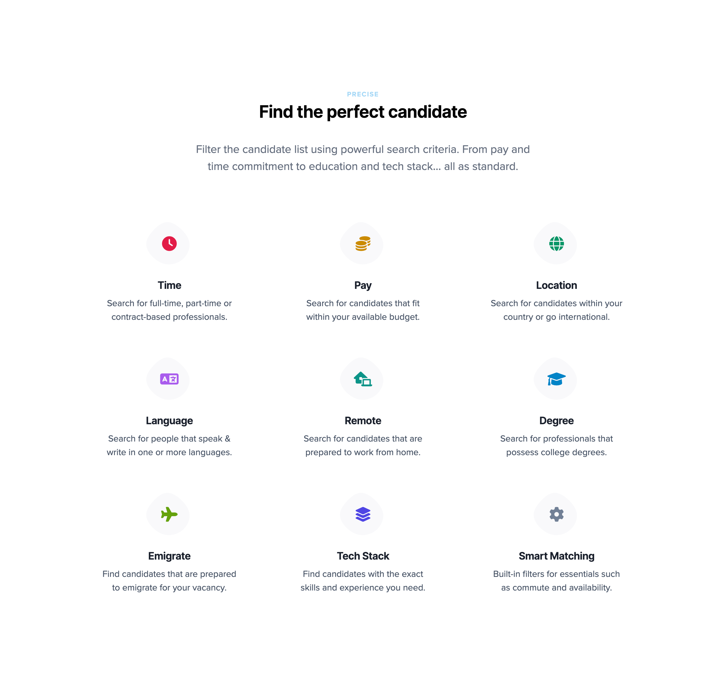Click the Tech Stack feature heading

click(363, 556)
